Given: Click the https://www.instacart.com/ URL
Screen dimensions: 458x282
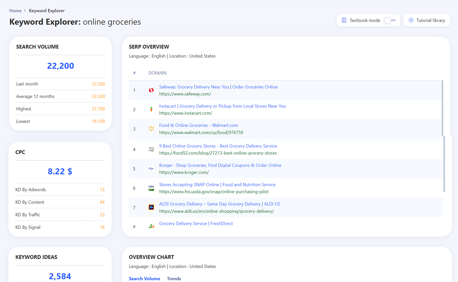Looking at the screenshot, I should point(186,113).
